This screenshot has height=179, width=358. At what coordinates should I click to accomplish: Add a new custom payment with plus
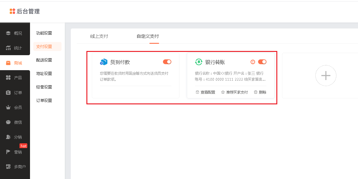326,76
